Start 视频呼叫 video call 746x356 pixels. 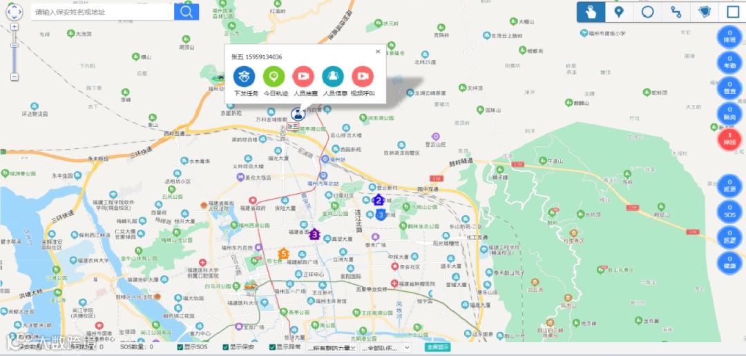pyautogui.click(x=363, y=76)
